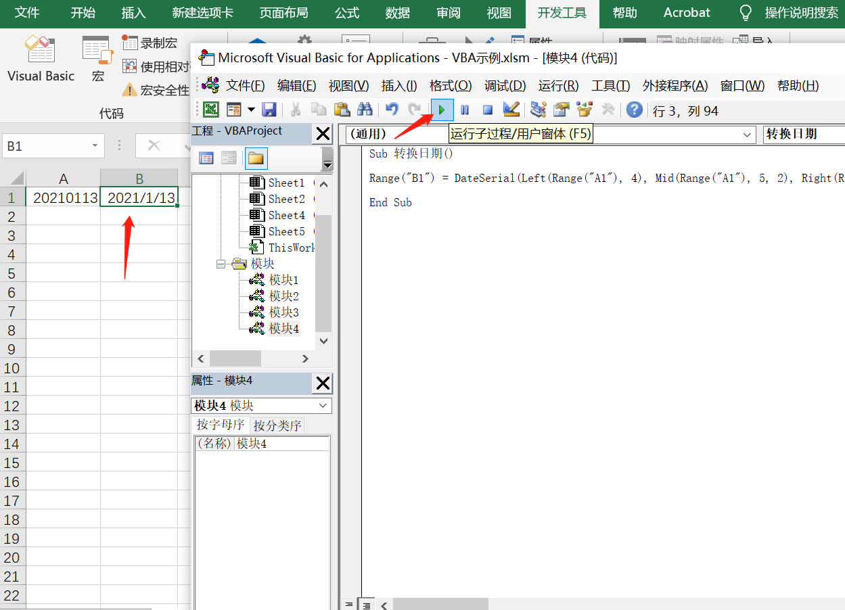This screenshot has width=845, height=610.
Task: Click Visual Basic button in Excel ribbon
Action: 41,60
